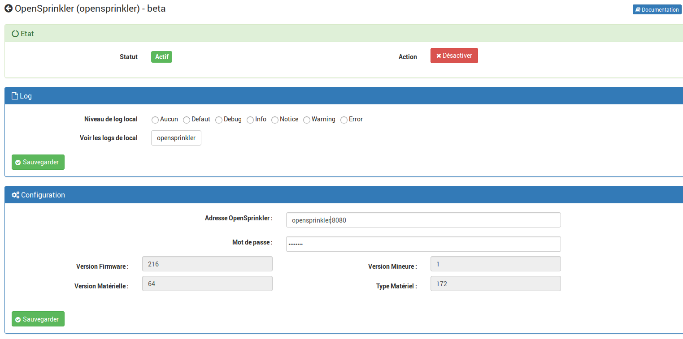Click the 'Version Firmware :' label
This screenshot has height=339, width=683.
pyautogui.click(x=102, y=266)
